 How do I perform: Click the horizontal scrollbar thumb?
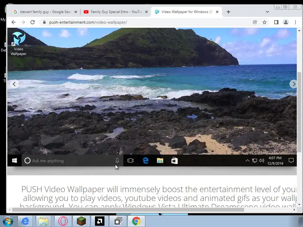(128, 210)
